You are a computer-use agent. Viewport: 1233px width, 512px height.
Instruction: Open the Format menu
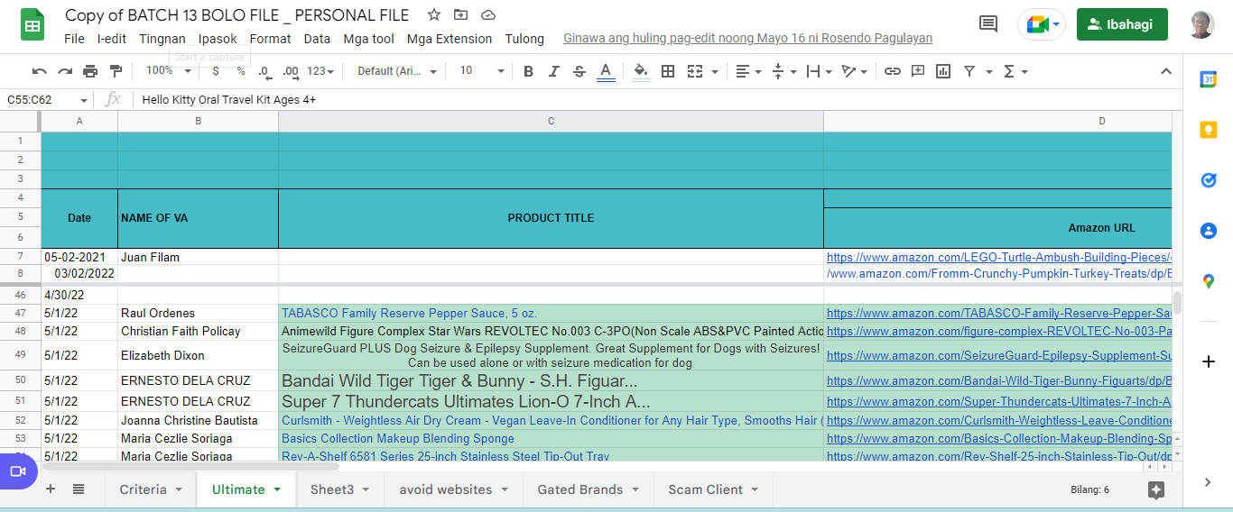click(271, 39)
